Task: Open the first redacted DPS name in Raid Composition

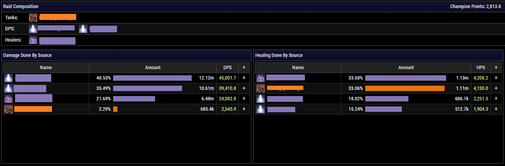Action: (56, 28)
